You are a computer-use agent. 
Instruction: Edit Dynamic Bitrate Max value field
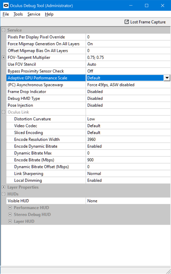pyautogui.click(x=128, y=153)
